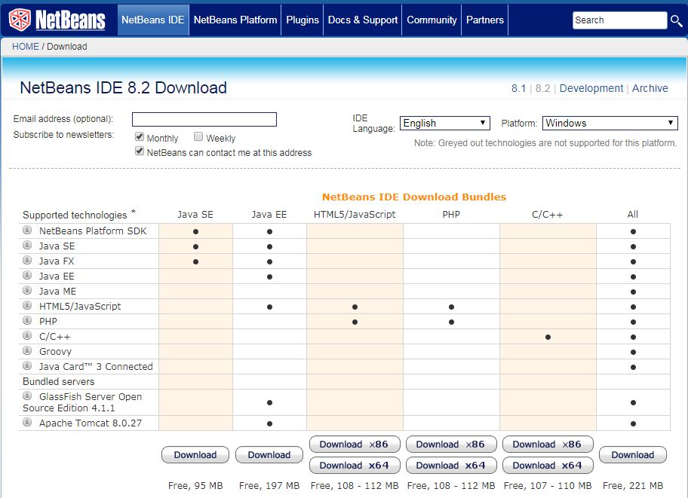This screenshot has width=688, height=498.
Task: Open info icon for GlassFish Server
Action: click(x=27, y=396)
